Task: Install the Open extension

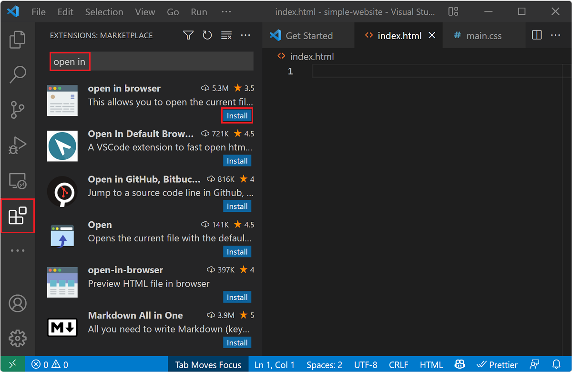Action: pos(237,252)
